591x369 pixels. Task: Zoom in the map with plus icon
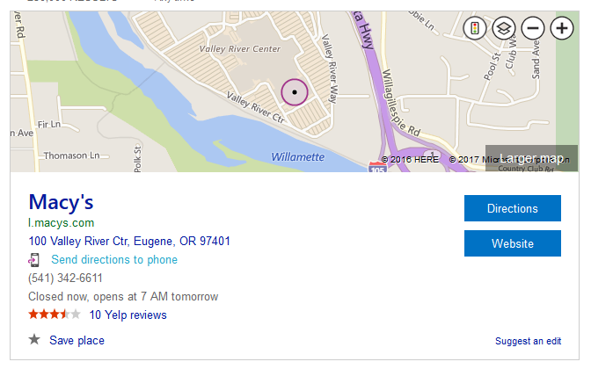click(561, 28)
